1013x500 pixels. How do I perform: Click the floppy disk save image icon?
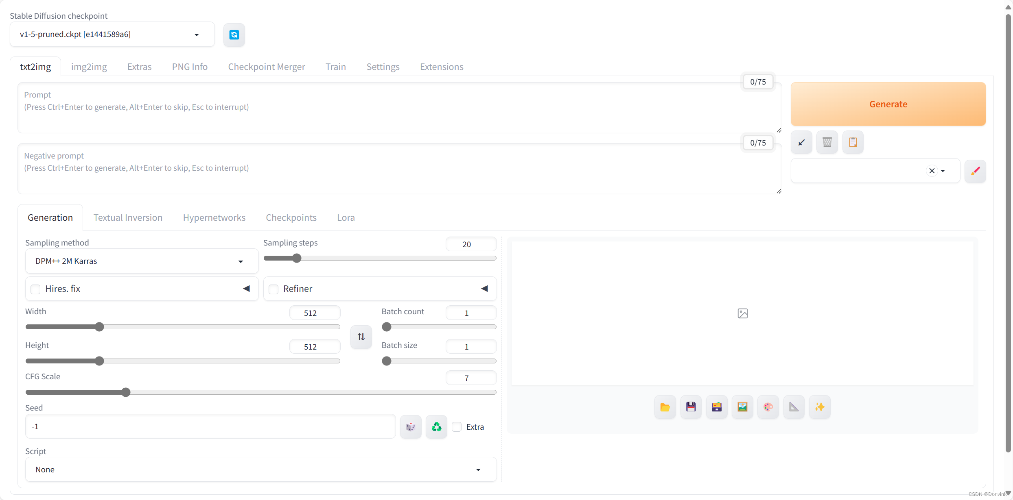tap(691, 407)
